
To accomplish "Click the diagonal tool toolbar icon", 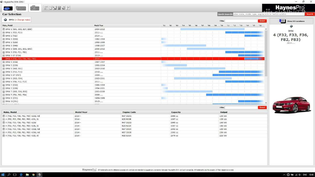I will (55, 8).
